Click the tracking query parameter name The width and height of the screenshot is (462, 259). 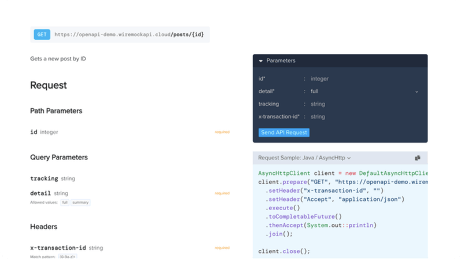44,178
